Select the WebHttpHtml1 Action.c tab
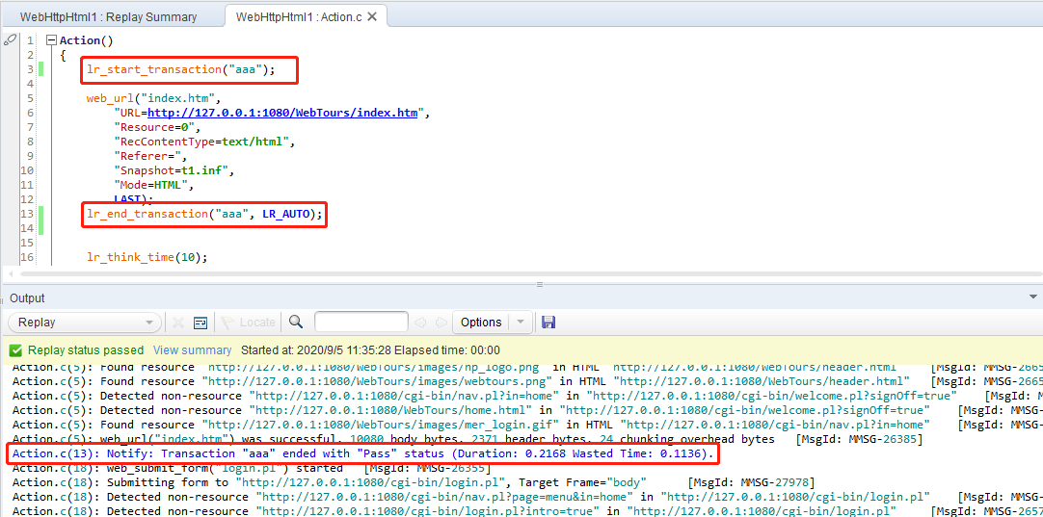This screenshot has width=1043, height=517. coord(299,16)
